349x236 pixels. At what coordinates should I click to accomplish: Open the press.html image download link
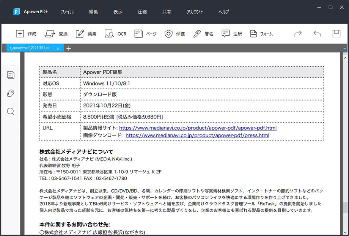coord(197,135)
